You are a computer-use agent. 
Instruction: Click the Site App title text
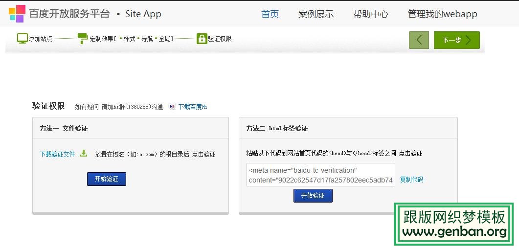143,14
